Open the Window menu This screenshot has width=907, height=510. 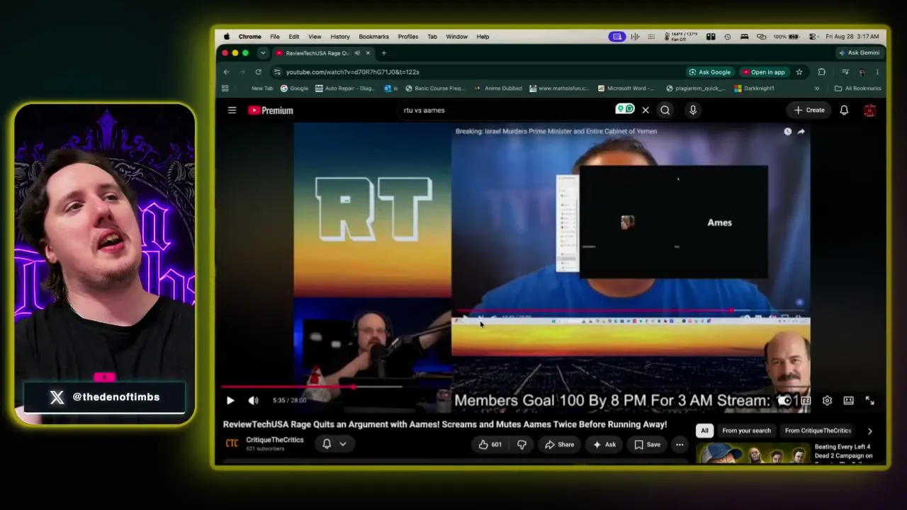(x=456, y=37)
